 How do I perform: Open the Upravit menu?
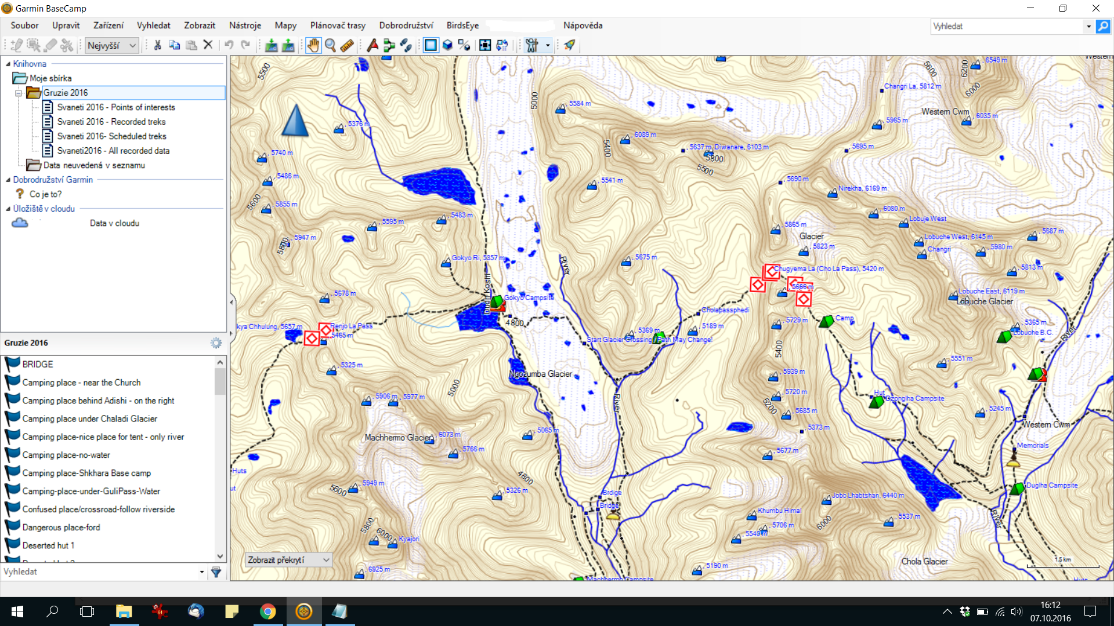pos(66,26)
